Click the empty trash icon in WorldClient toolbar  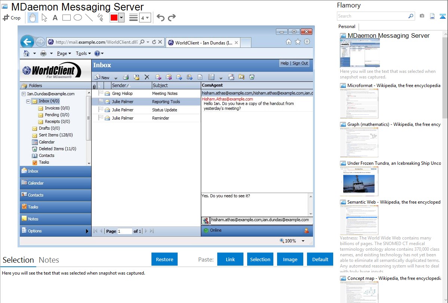[x=252, y=77]
